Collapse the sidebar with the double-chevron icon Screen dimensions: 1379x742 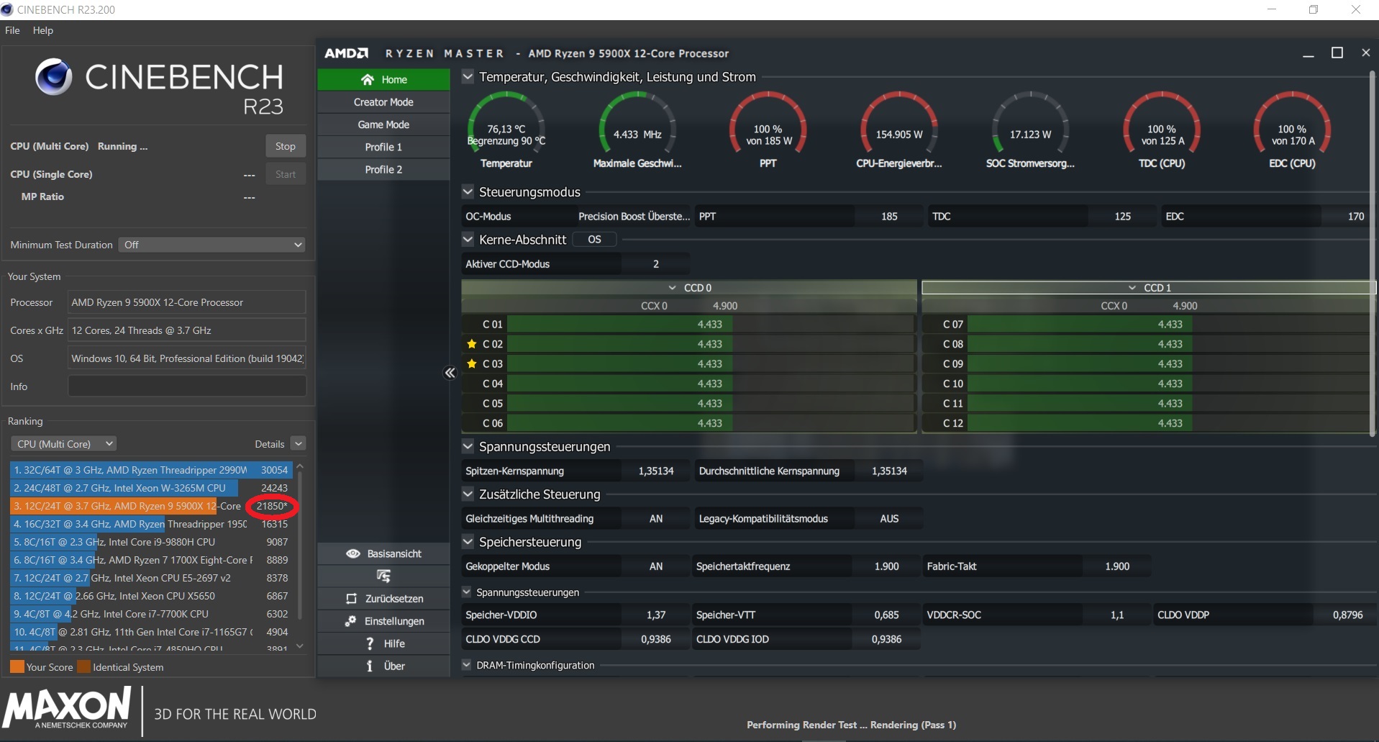coord(450,372)
